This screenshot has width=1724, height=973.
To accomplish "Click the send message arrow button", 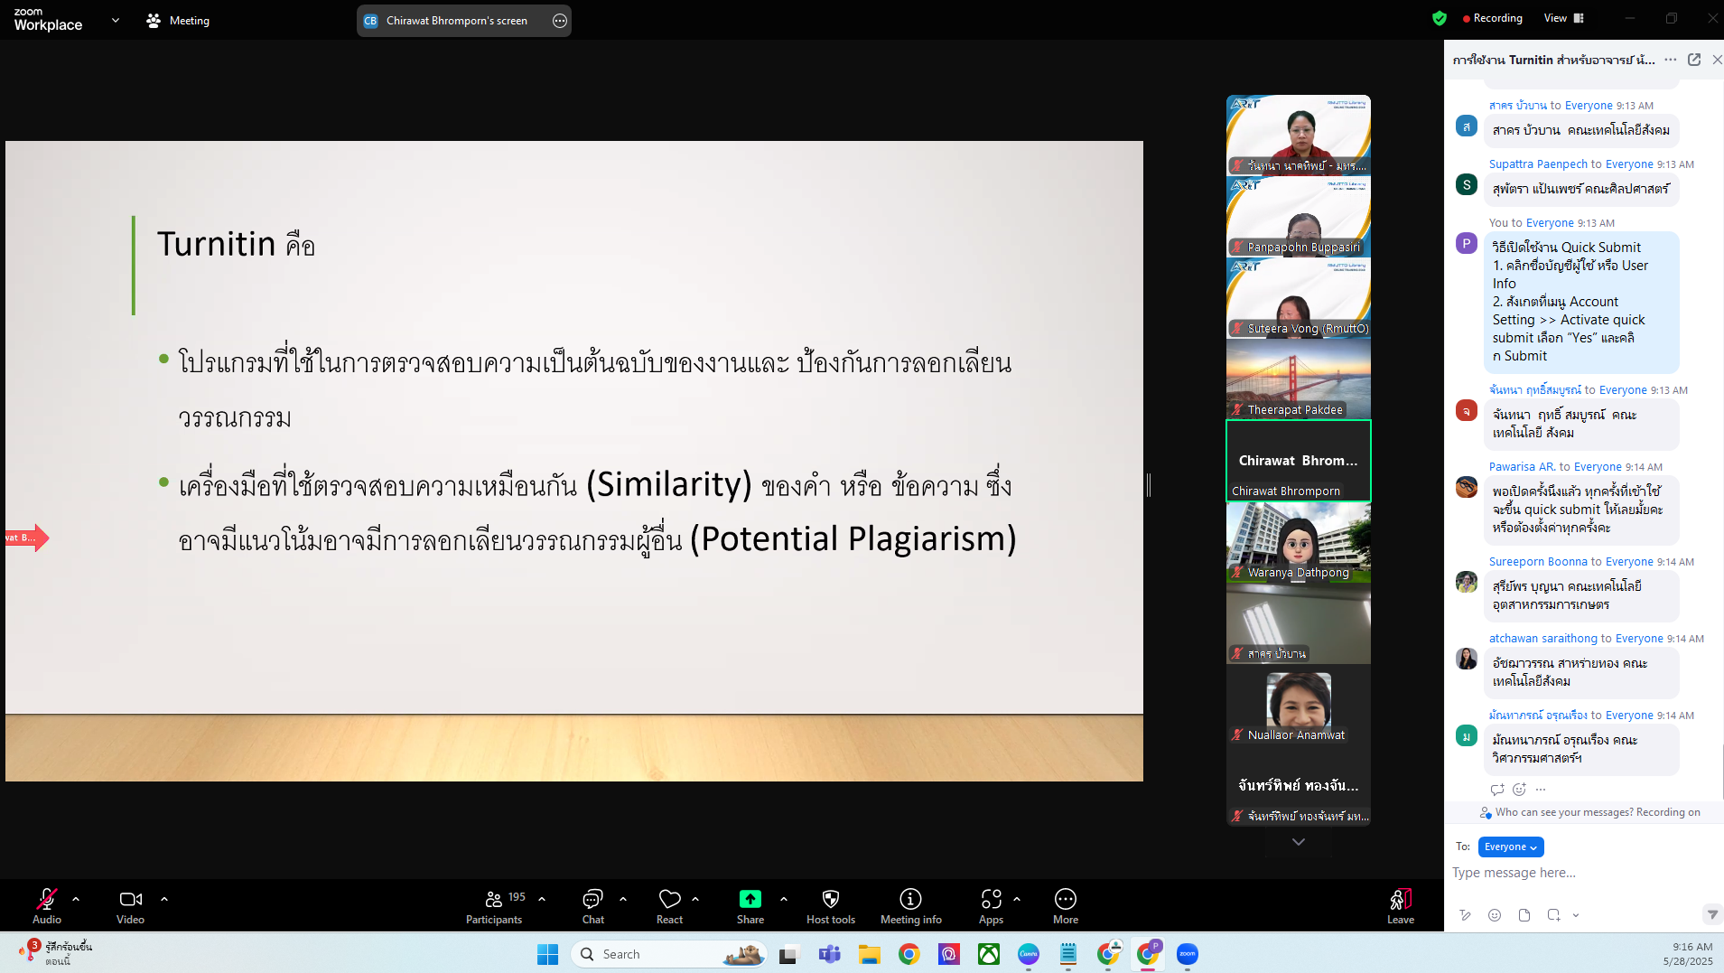I will coord(1712,915).
